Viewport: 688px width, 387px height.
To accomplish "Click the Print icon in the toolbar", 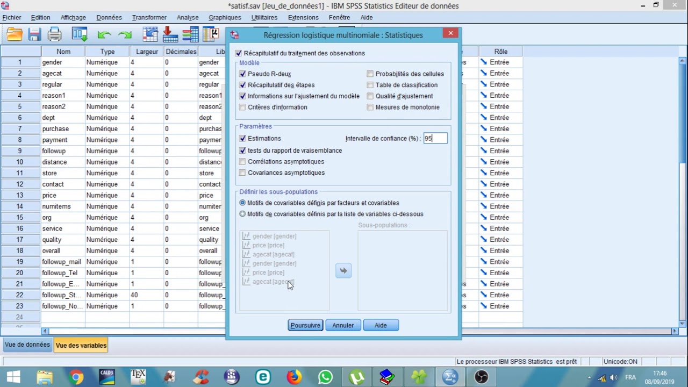I will coord(55,35).
